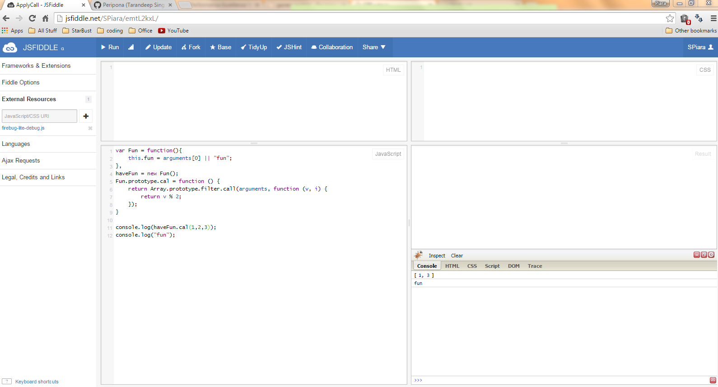Click Update to save the fiddle
718x387 pixels.
click(x=159, y=47)
